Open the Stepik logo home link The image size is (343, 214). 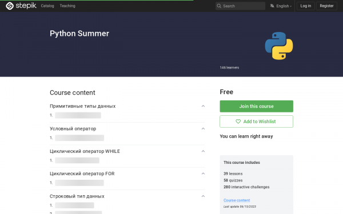pos(21,6)
